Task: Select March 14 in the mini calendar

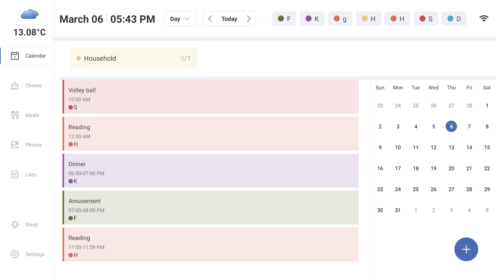Action: click(469, 148)
